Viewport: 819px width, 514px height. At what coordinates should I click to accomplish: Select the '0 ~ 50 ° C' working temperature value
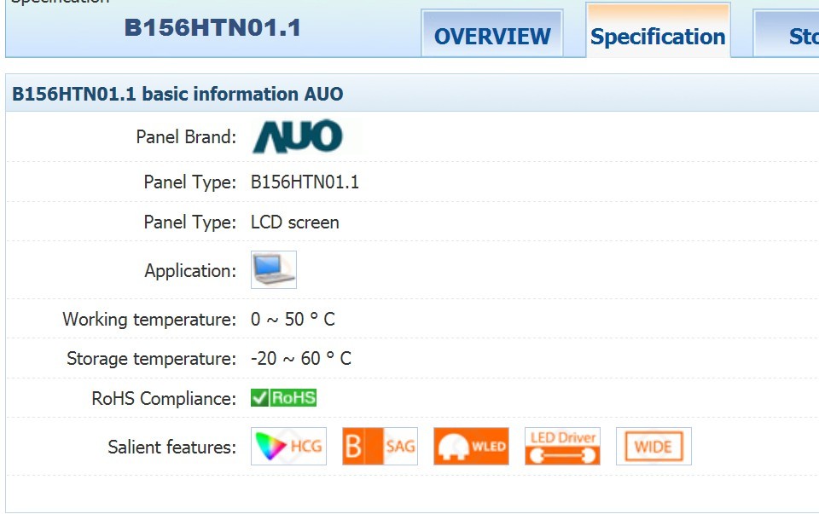(x=293, y=319)
